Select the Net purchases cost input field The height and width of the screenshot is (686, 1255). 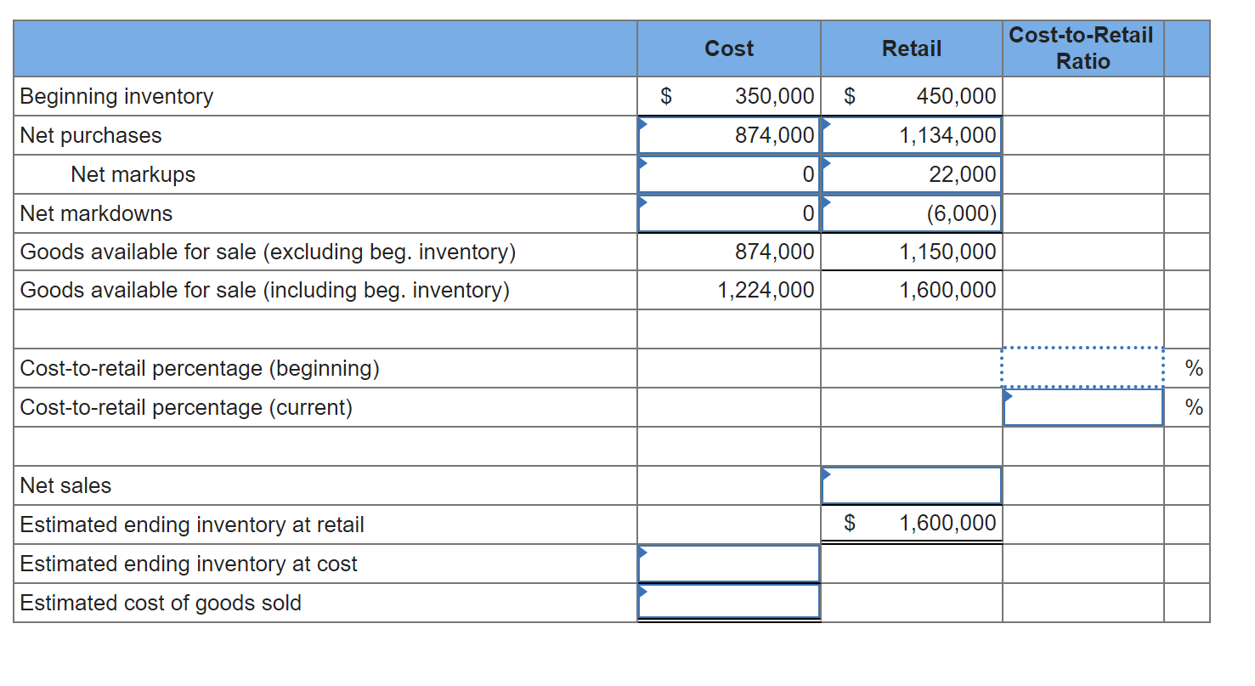point(729,135)
